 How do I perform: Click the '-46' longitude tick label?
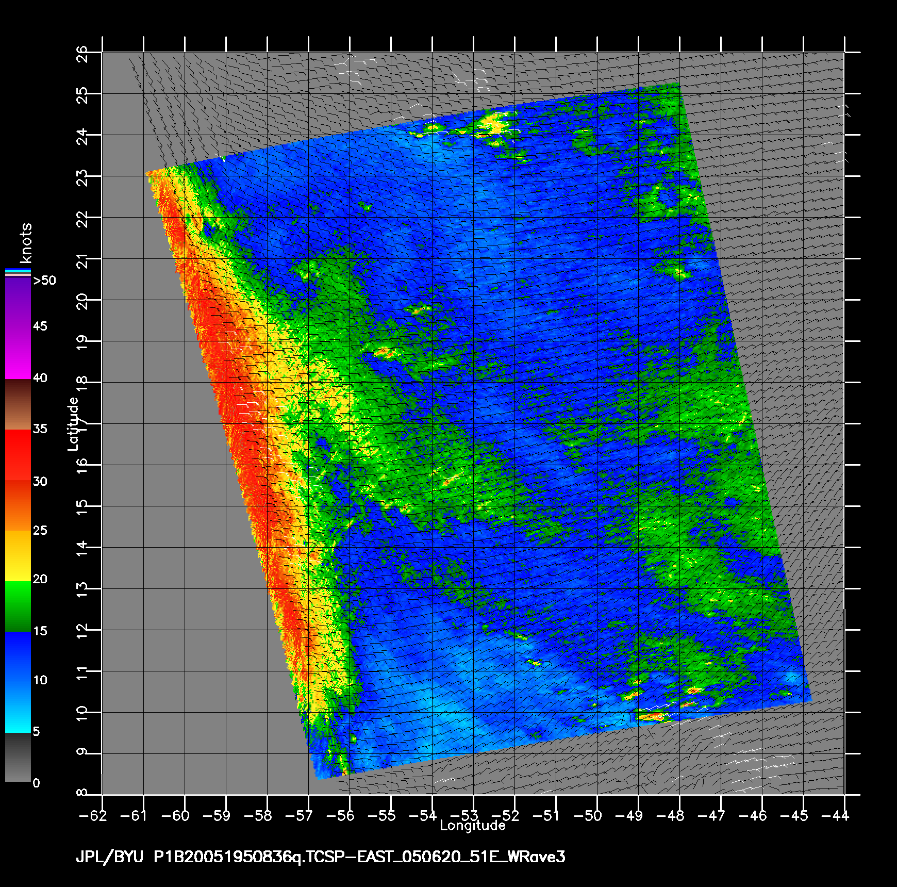(x=753, y=816)
